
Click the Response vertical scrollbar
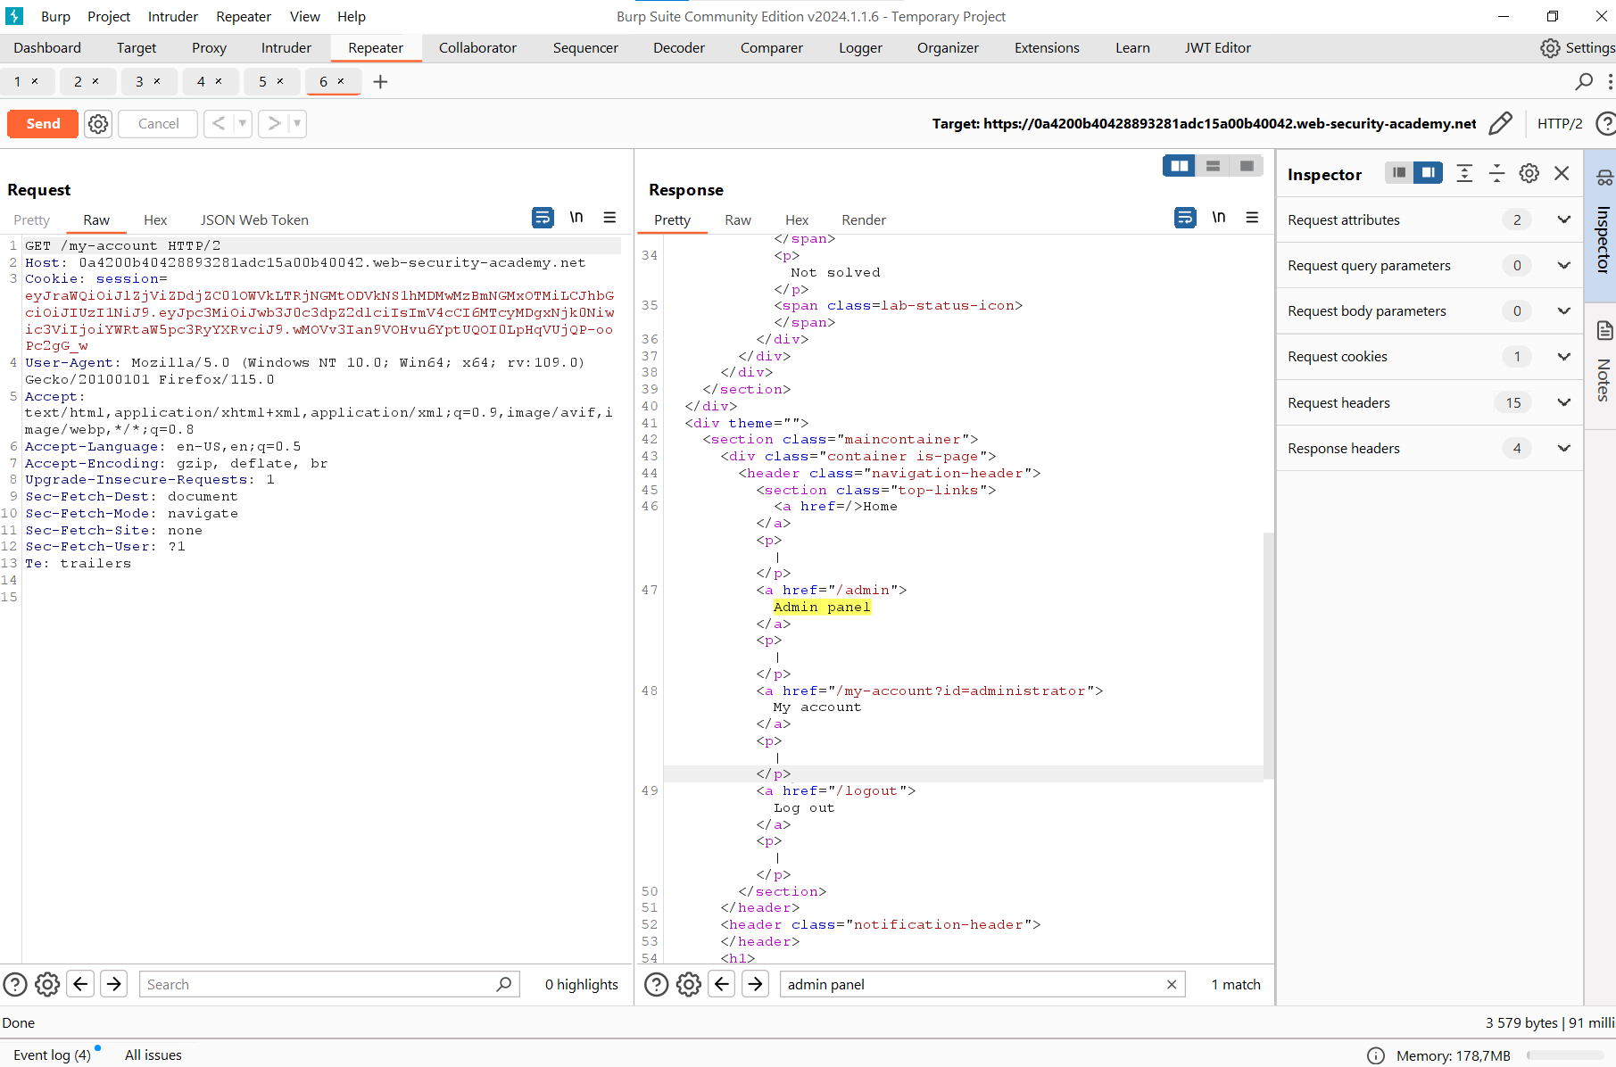click(1268, 654)
